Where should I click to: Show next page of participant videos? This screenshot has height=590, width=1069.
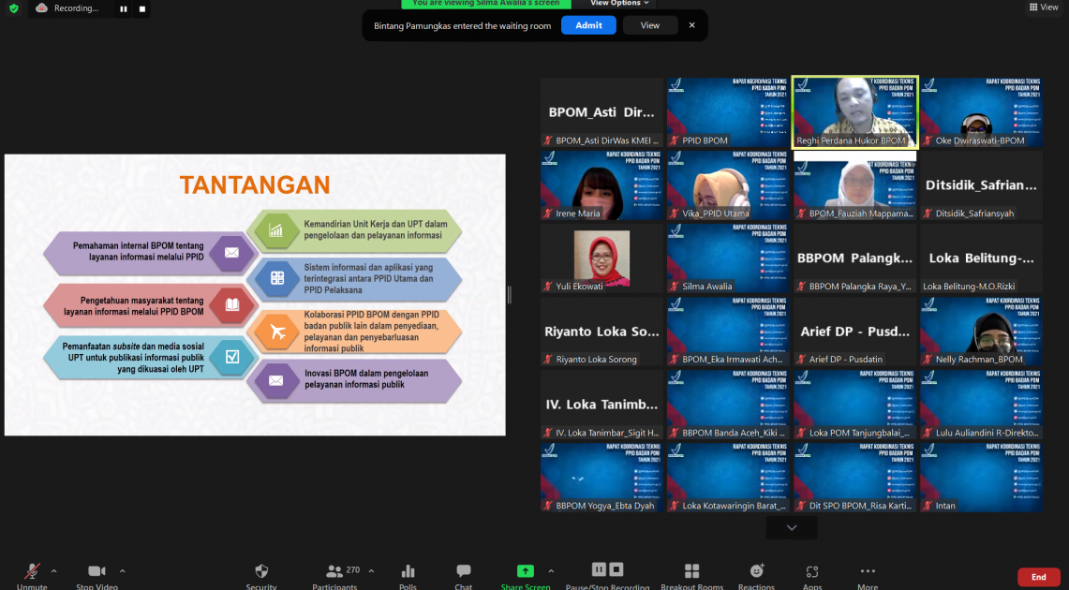(792, 528)
